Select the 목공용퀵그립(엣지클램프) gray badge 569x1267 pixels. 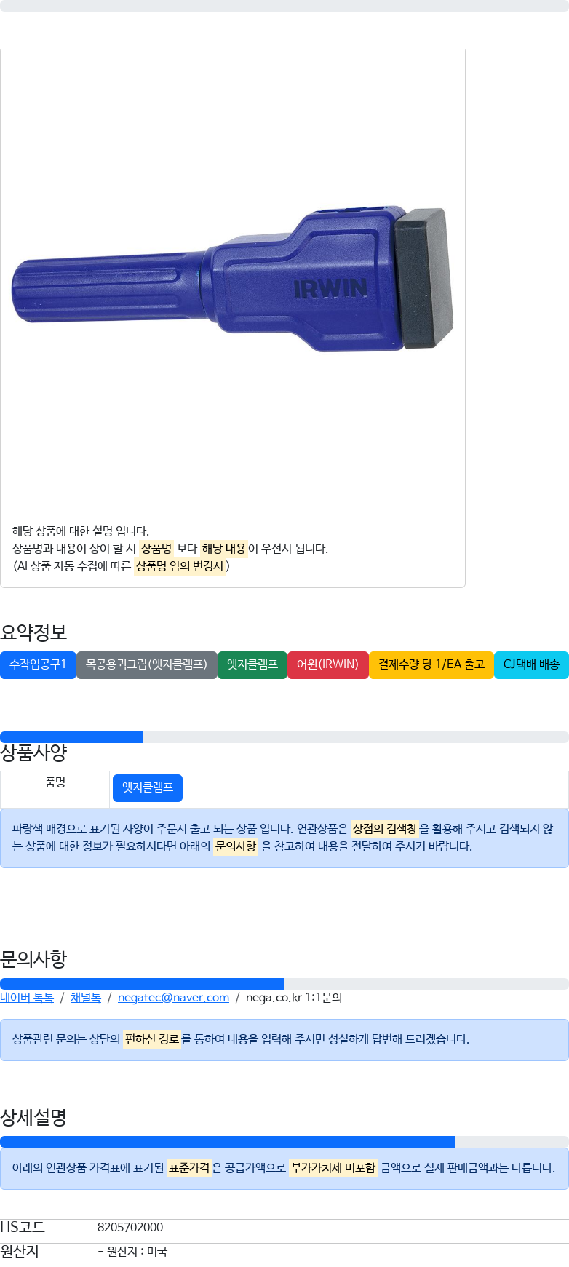pos(147,664)
